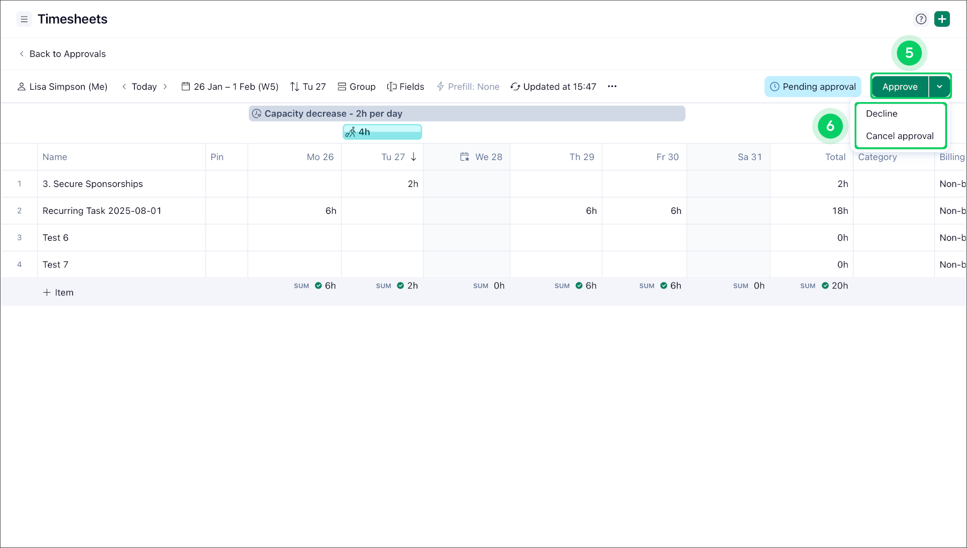Click the Updated at 15:47 refresh icon

tap(515, 86)
